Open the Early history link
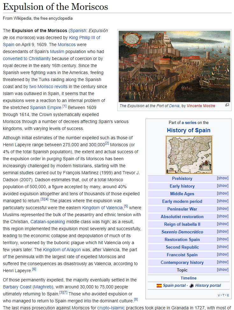 182,186
